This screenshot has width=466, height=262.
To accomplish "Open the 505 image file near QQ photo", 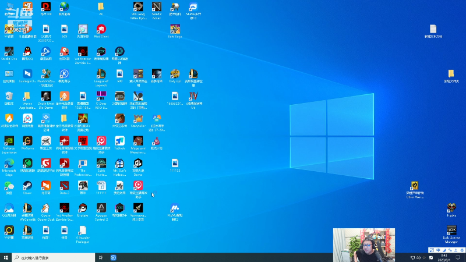I will [x=64, y=31].
